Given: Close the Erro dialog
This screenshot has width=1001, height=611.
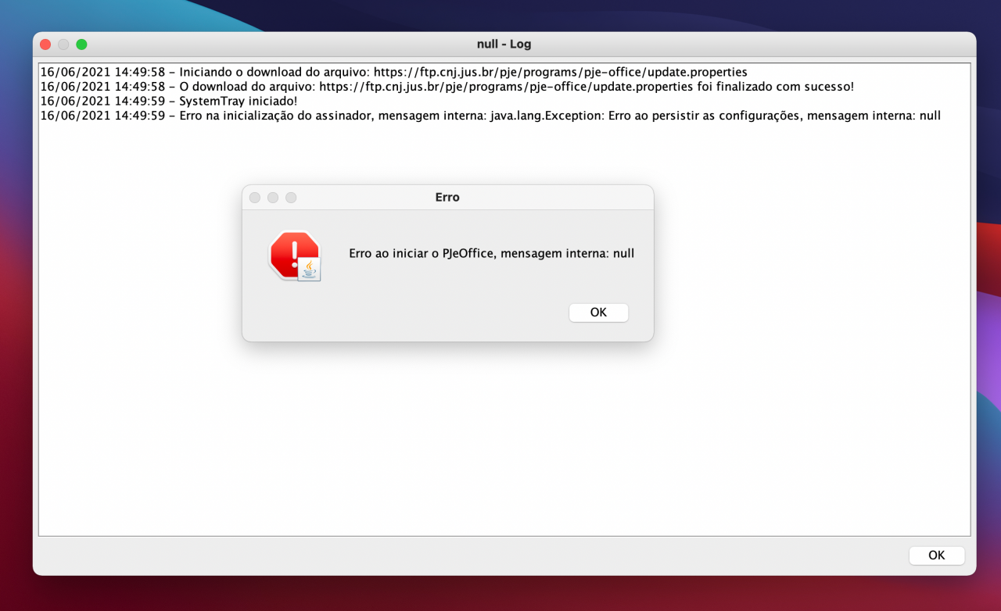Looking at the screenshot, I should point(255,198).
